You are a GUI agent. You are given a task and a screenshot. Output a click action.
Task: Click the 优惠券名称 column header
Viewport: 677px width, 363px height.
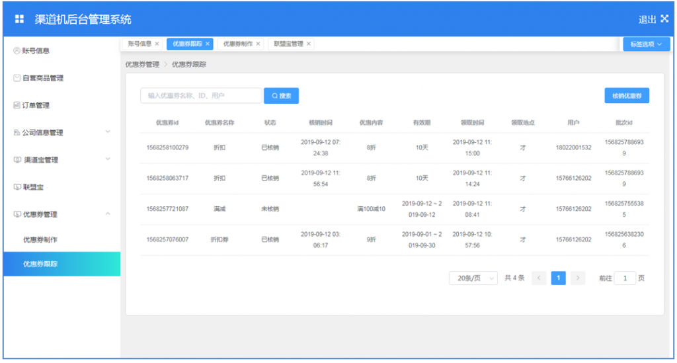[219, 122]
